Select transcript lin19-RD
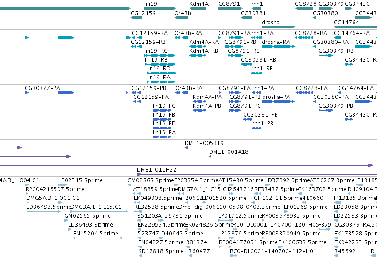 162,73
